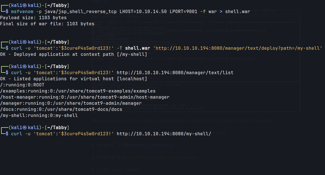325x175 pixels.
Task: Click the redirect '>' symbol in msfvenom command
Action: pyautogui.click(x=221, y=12)
